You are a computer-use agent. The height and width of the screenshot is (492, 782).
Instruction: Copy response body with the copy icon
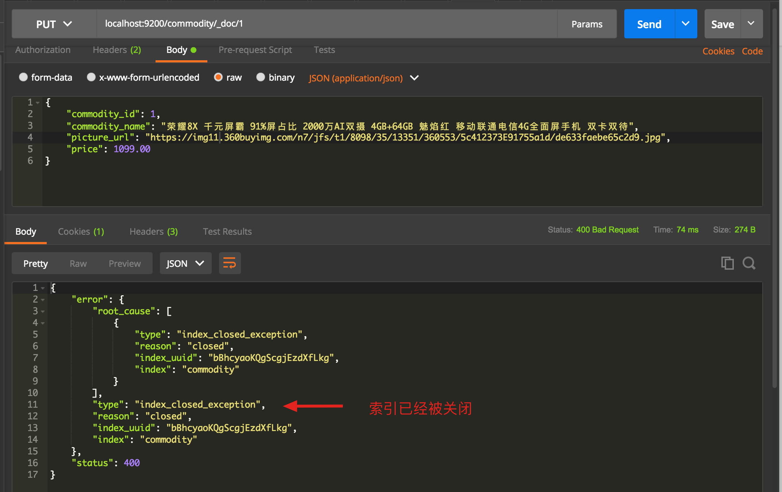pos(727,263)
